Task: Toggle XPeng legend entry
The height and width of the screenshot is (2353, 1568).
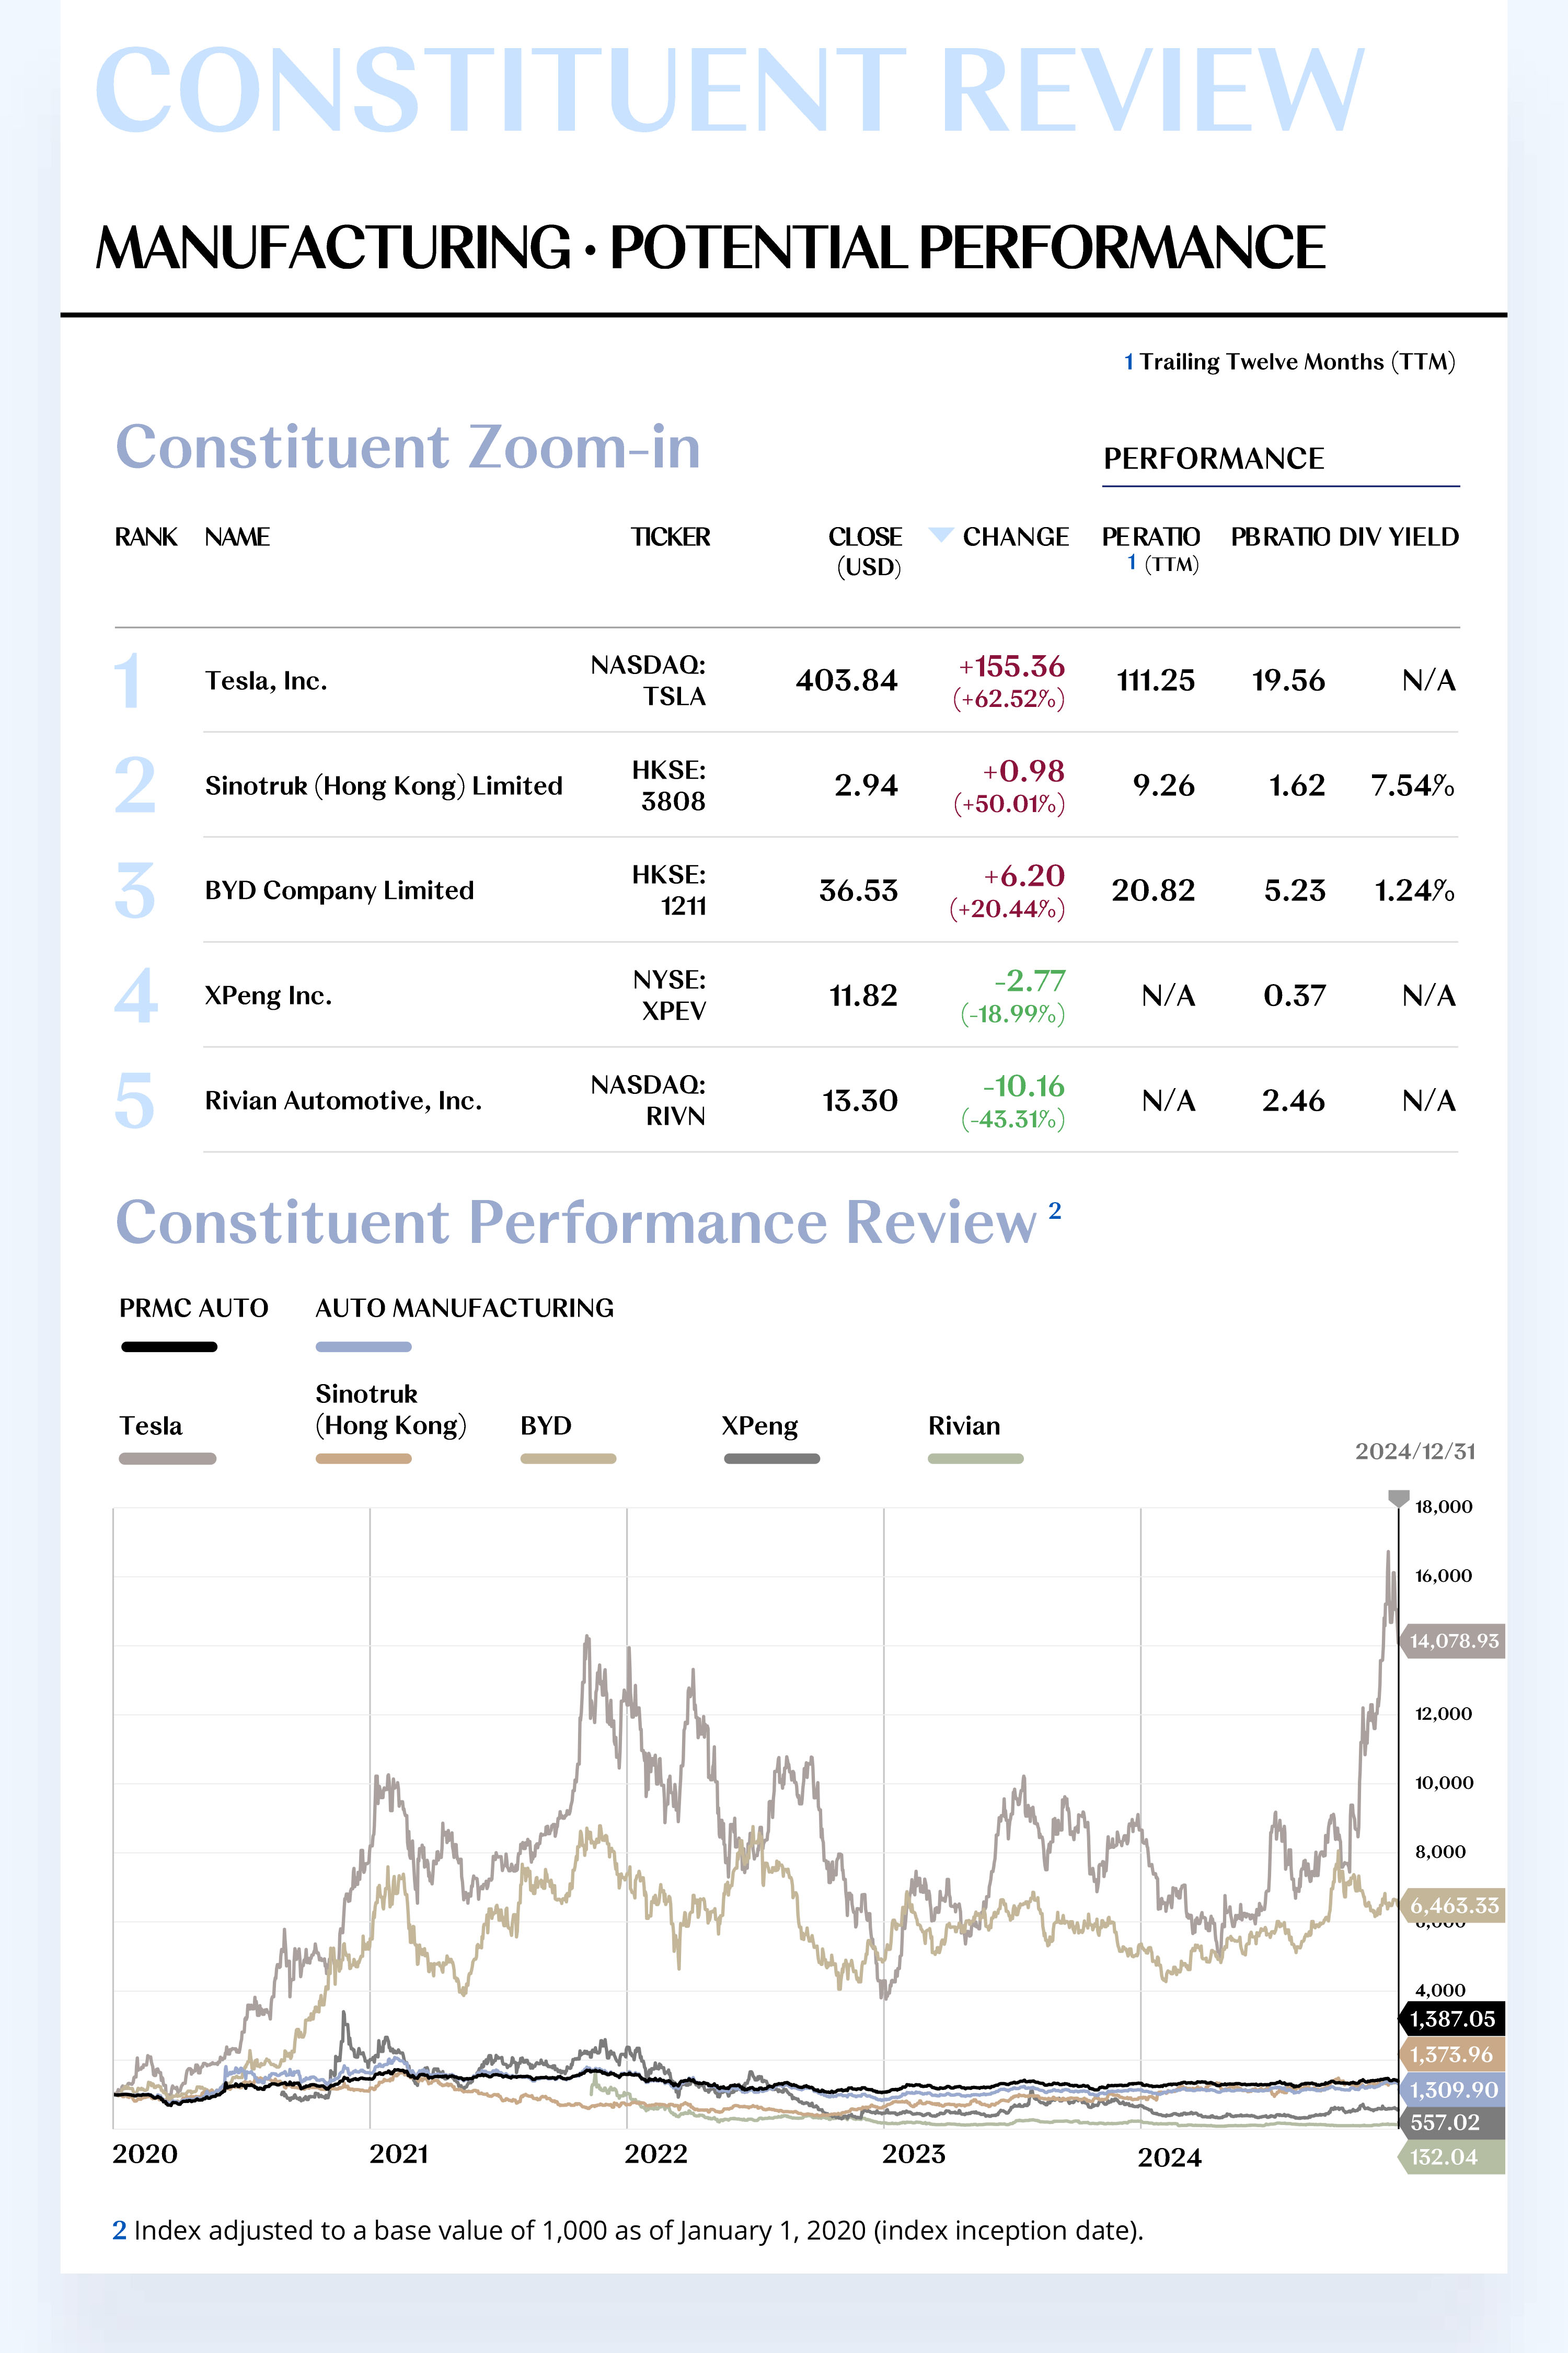Action: (771, 1459)
